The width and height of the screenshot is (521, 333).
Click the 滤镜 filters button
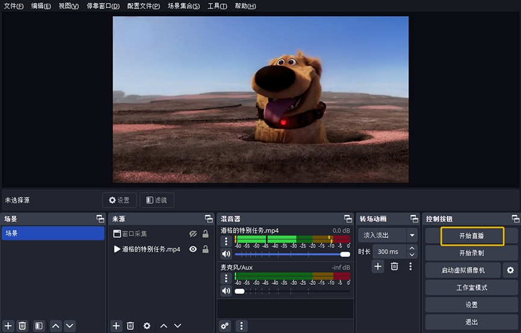157,200
